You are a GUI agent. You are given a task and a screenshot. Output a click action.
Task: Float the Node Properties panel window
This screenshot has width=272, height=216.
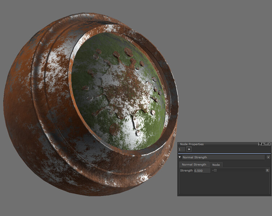point(266,144)
